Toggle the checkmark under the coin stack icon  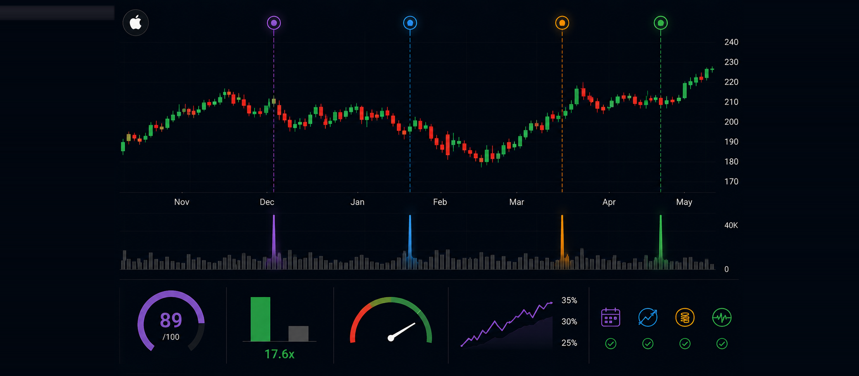685,343
